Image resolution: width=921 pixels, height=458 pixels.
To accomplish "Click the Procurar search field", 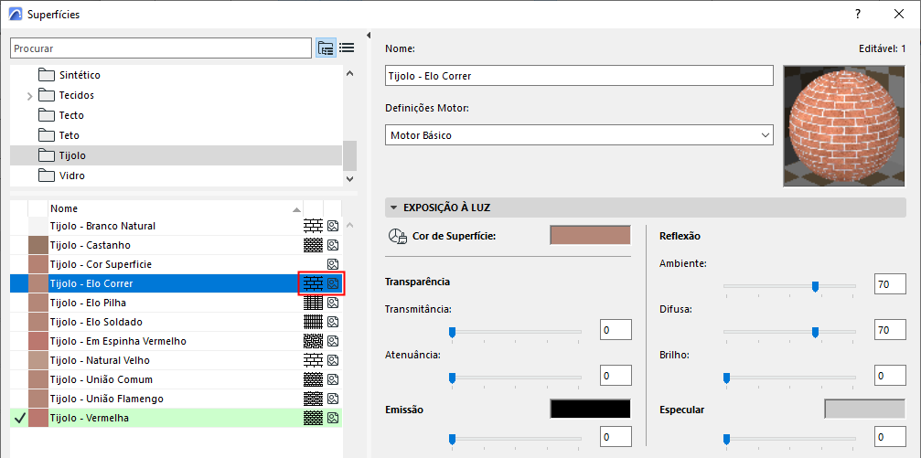I will [161, 48].
